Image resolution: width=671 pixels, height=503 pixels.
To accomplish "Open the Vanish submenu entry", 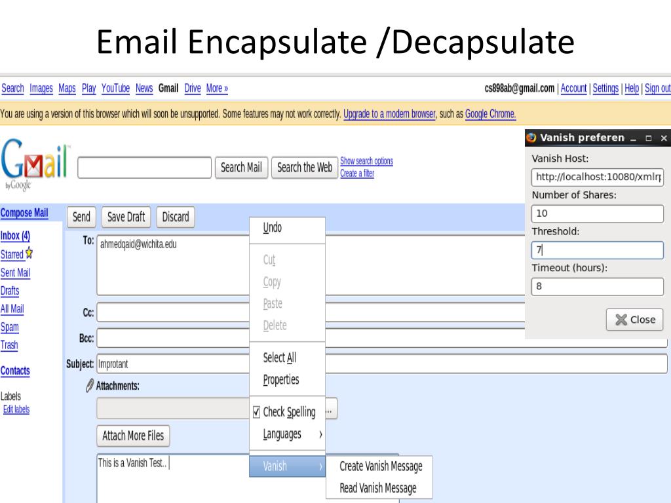I will tap(288, 466).
